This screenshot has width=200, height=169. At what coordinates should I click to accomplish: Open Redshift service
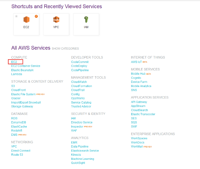point(17,130)
